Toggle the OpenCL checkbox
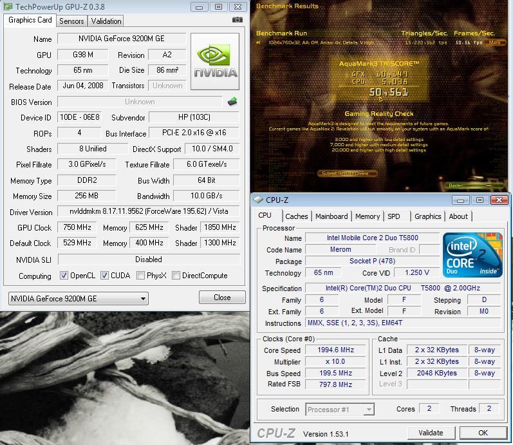 64,276
